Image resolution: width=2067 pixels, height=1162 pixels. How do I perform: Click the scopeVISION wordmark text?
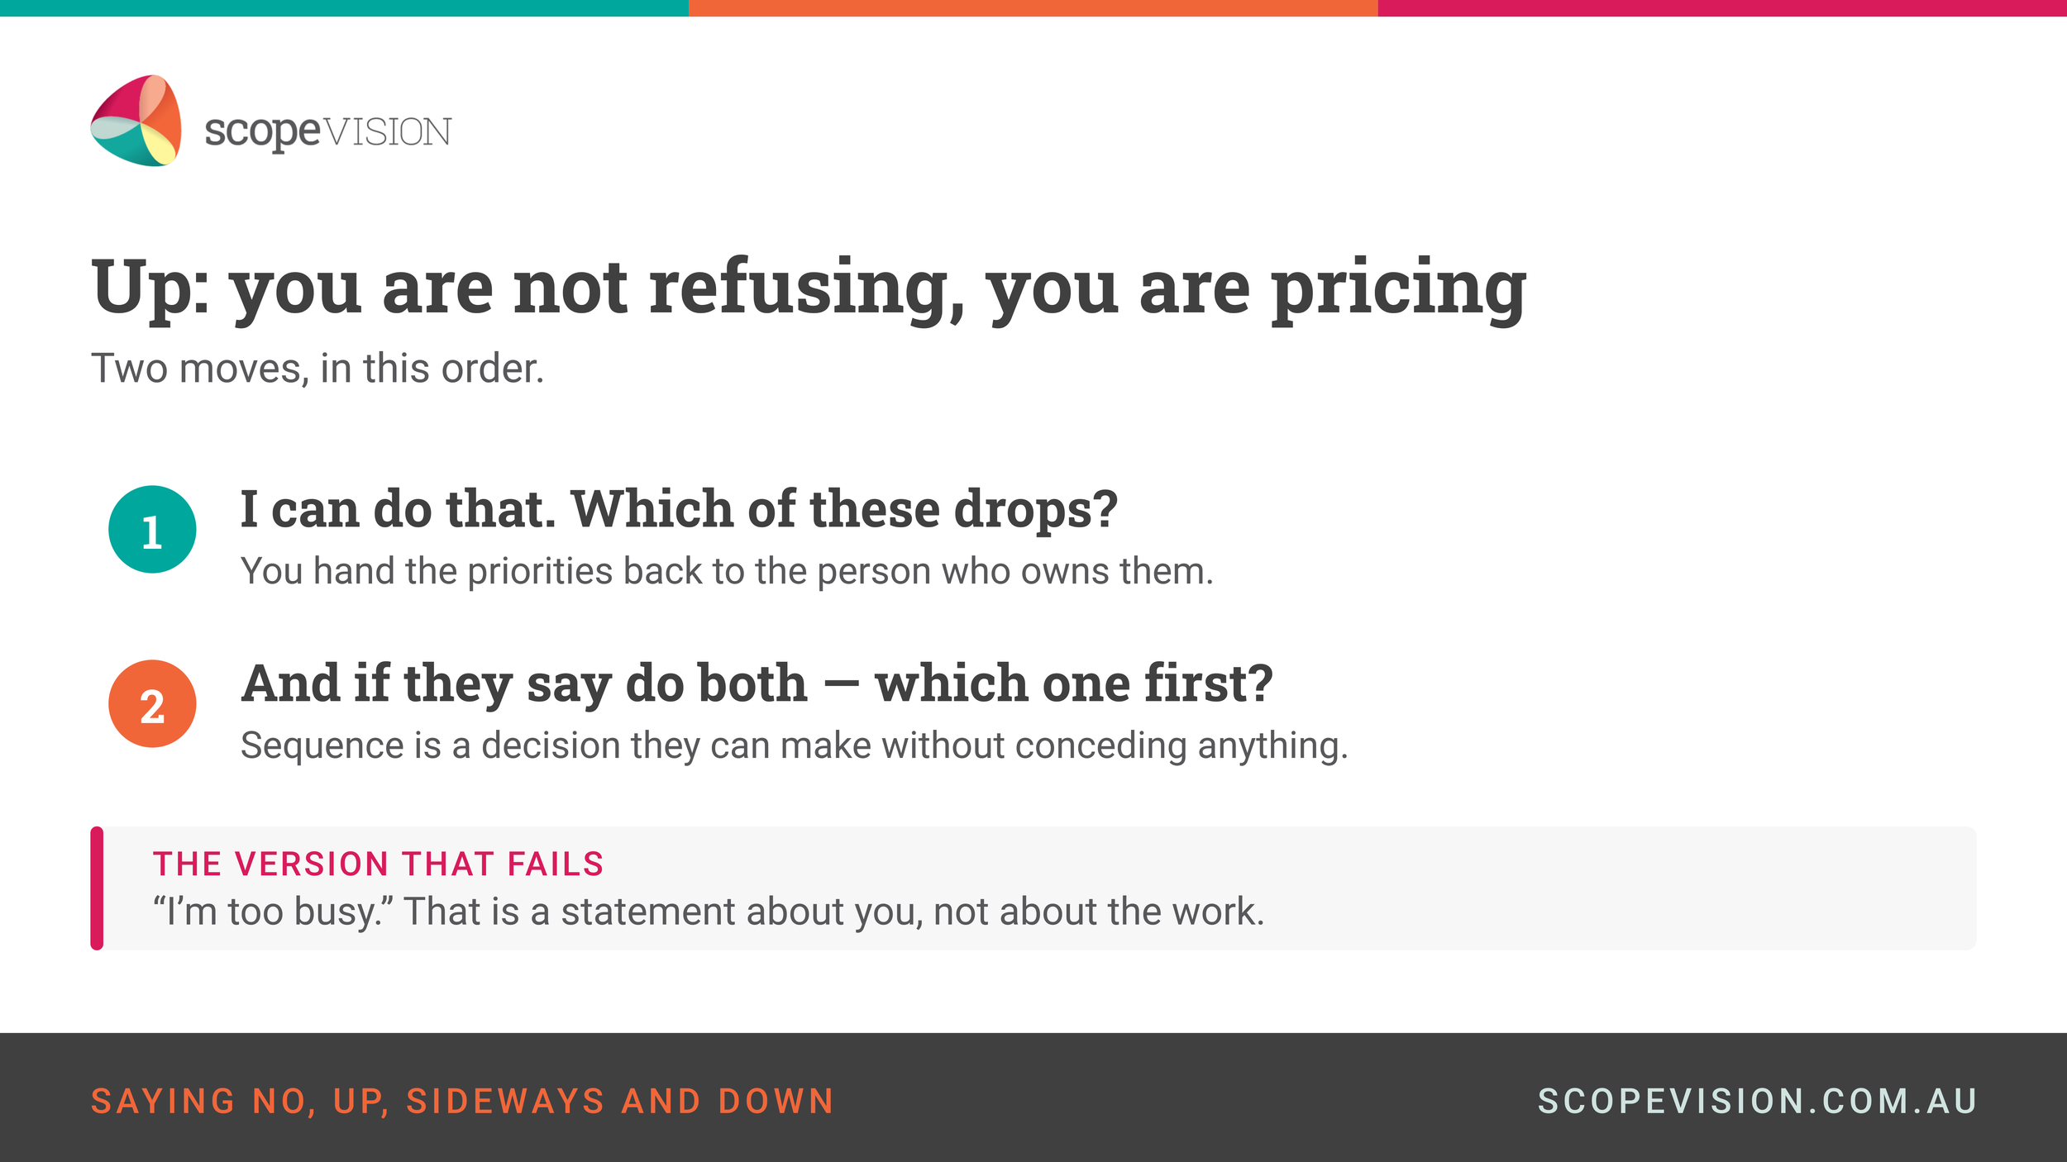(x=328, y=131)
